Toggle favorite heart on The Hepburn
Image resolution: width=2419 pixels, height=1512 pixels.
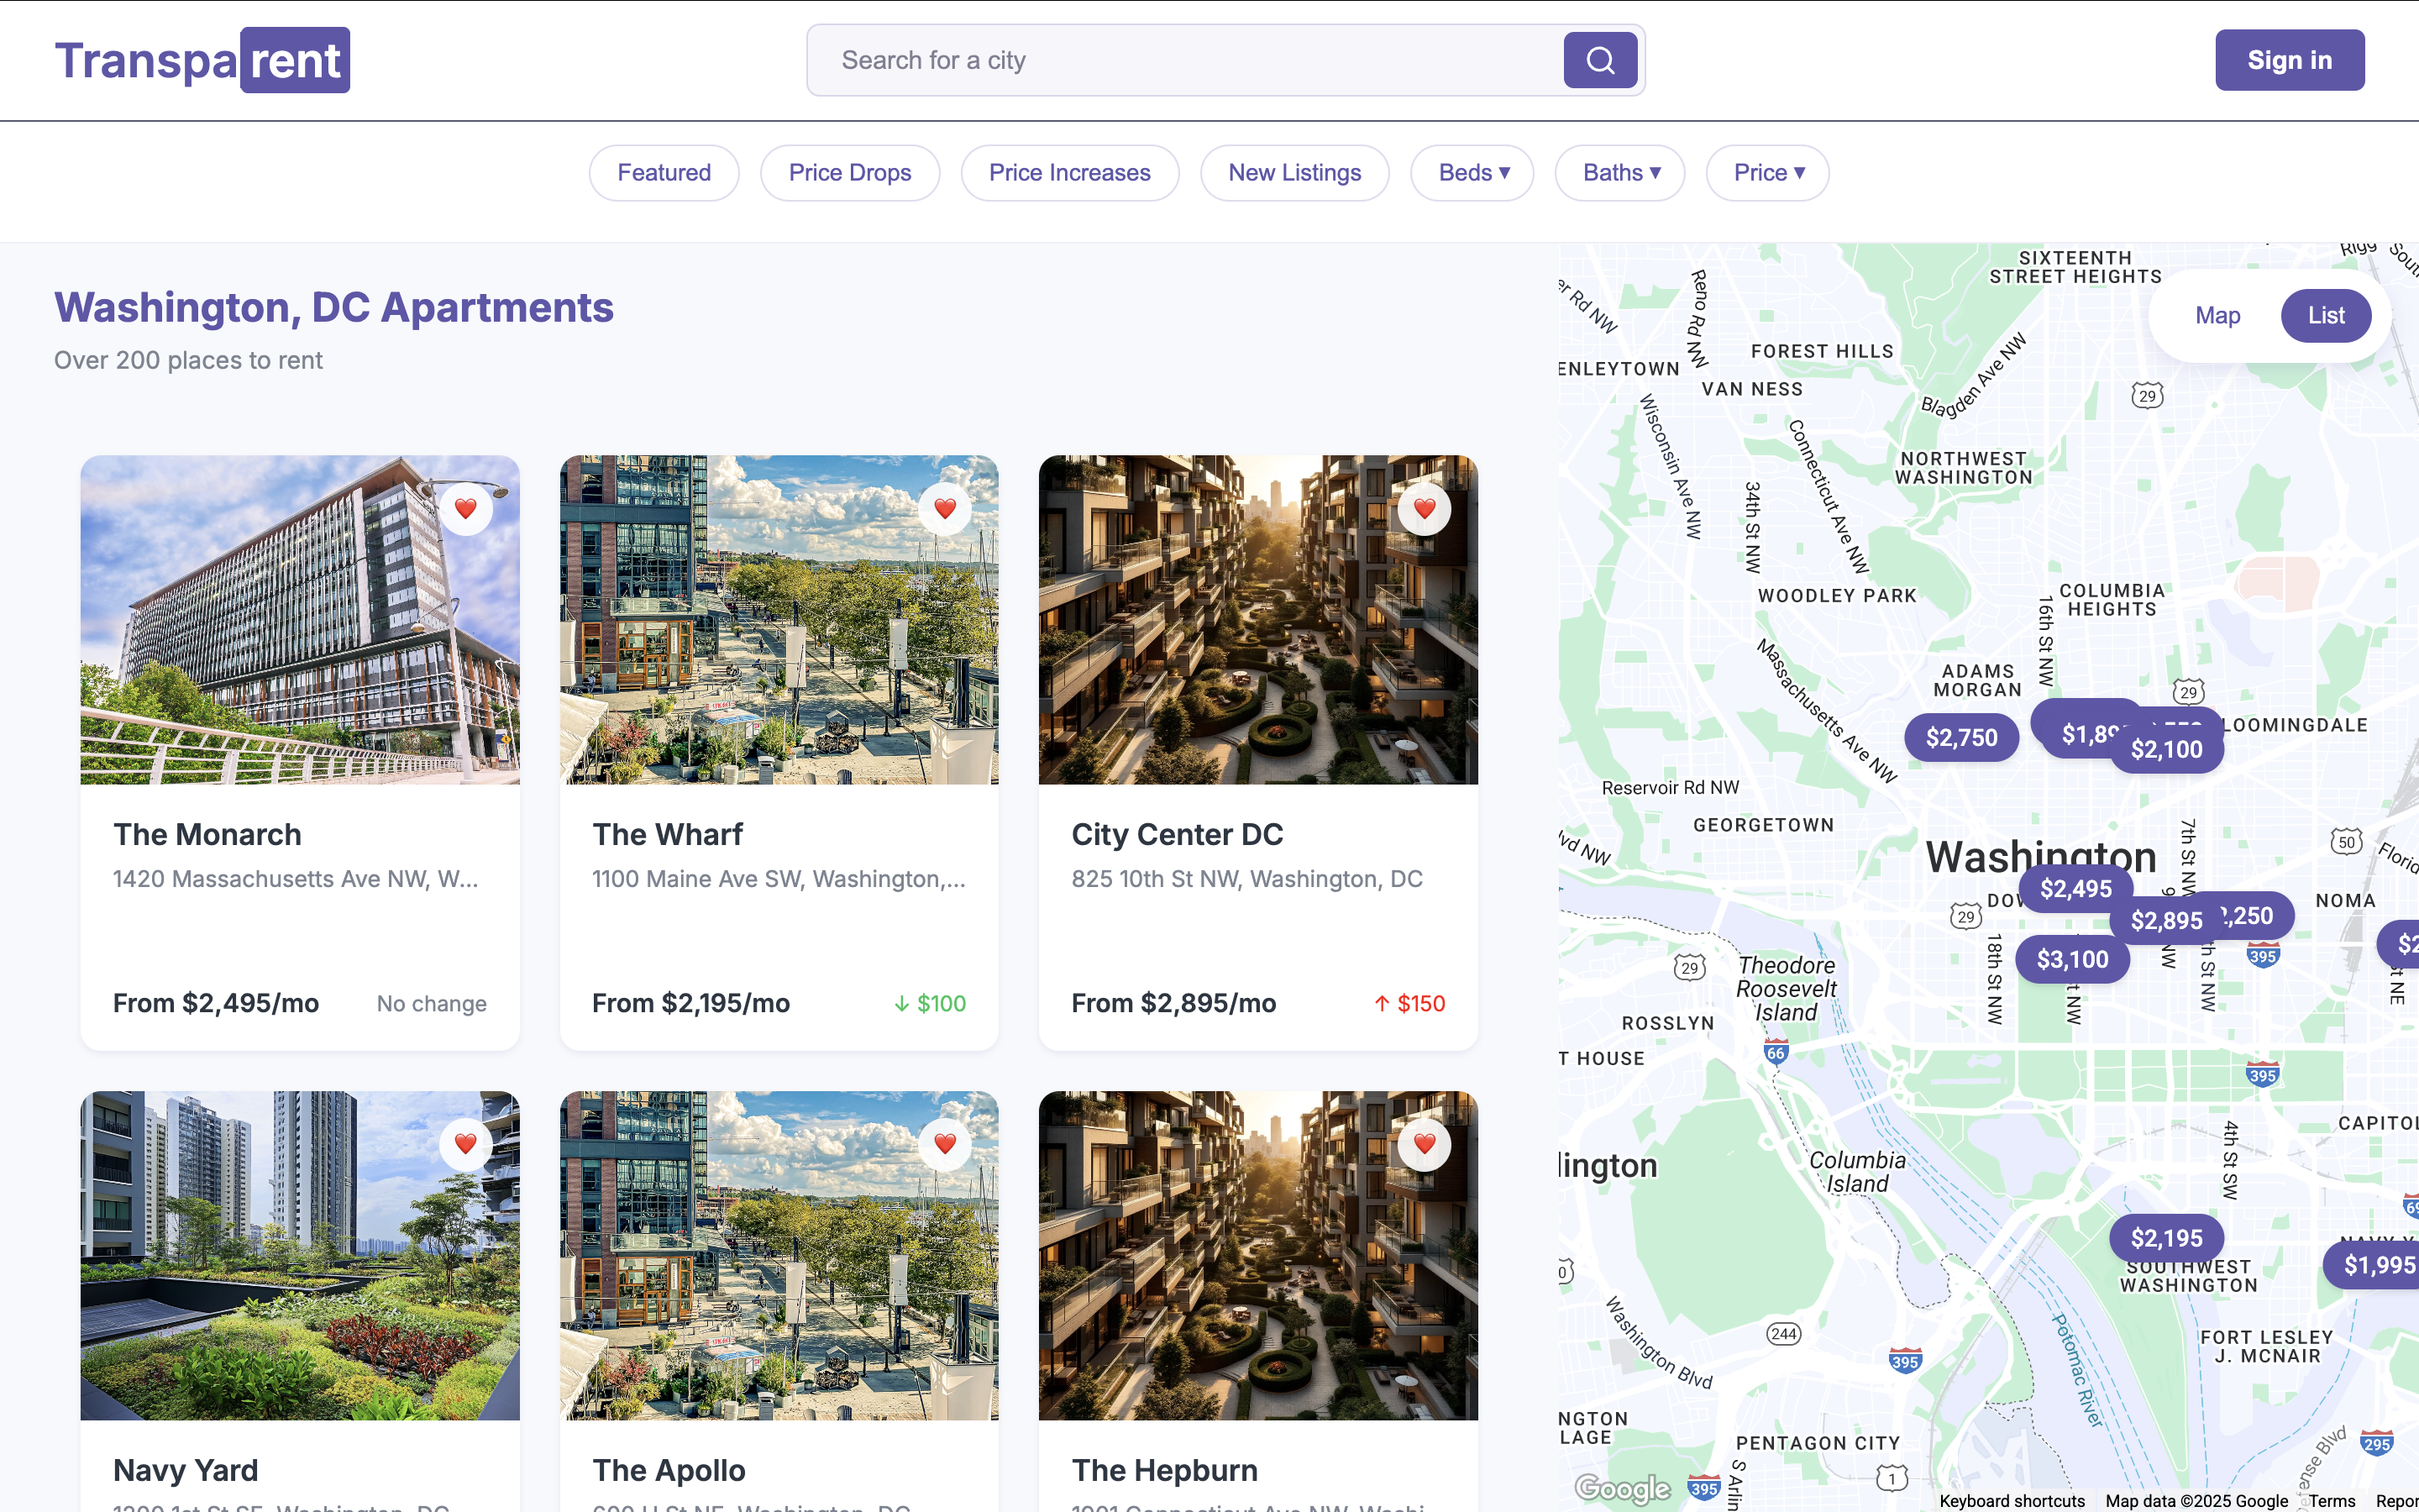(1425, 1143)
